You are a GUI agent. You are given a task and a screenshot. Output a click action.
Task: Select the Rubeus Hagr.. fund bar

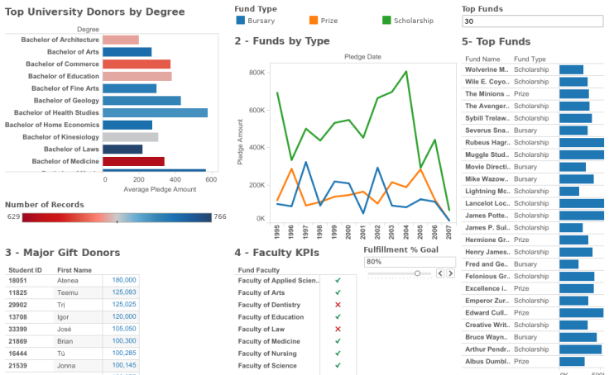point(582,142)
